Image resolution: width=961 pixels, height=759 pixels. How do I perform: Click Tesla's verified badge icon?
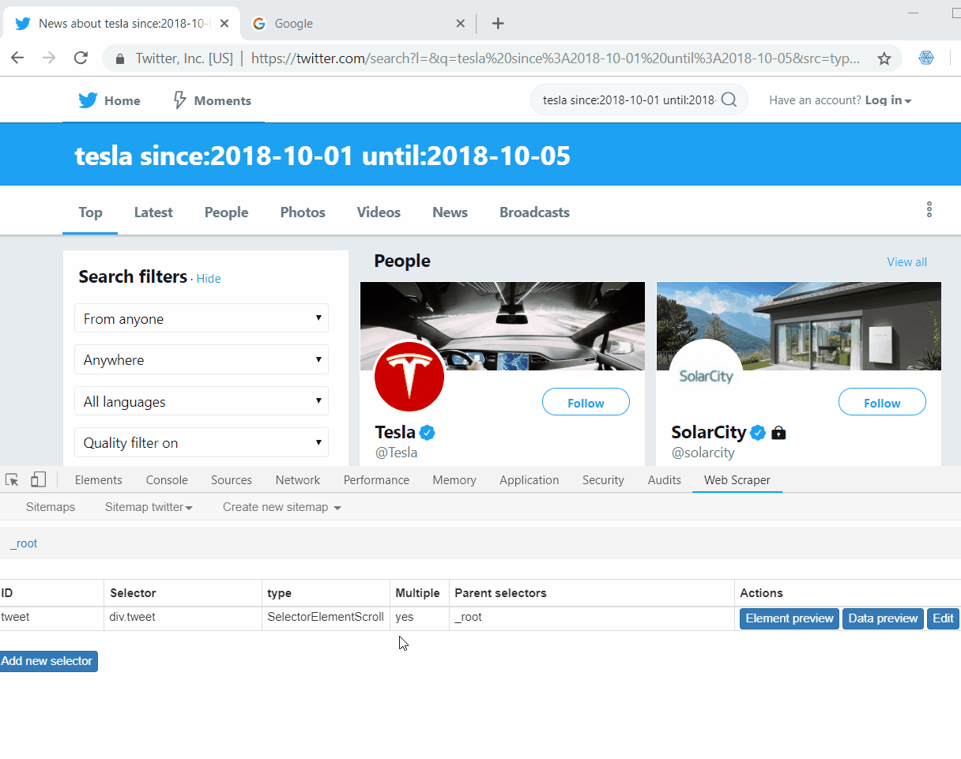coord(428,432)
